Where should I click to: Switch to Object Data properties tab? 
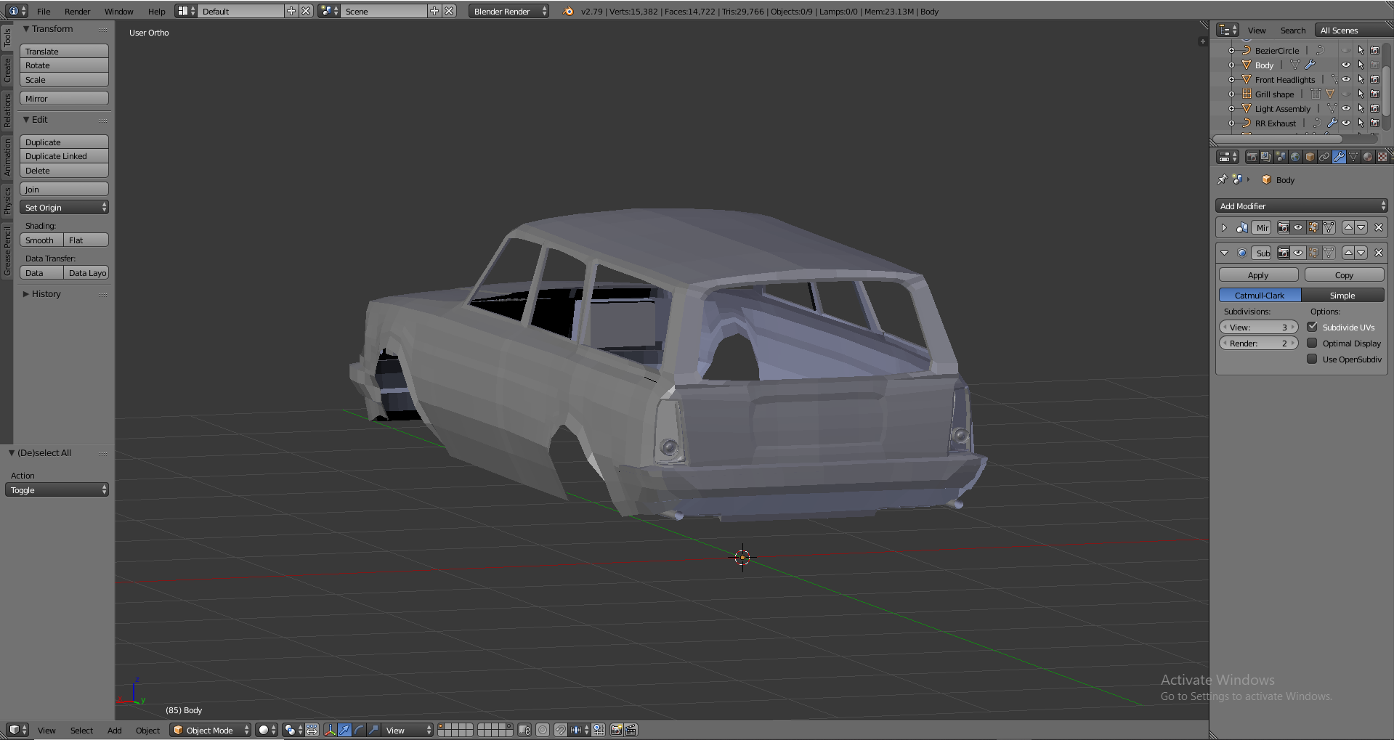pos(1353,157)
